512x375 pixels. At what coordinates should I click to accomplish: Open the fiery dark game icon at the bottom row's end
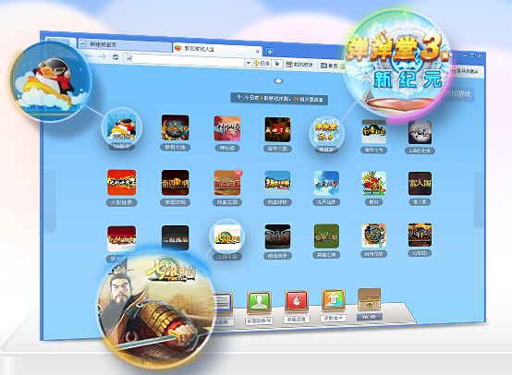420,235
